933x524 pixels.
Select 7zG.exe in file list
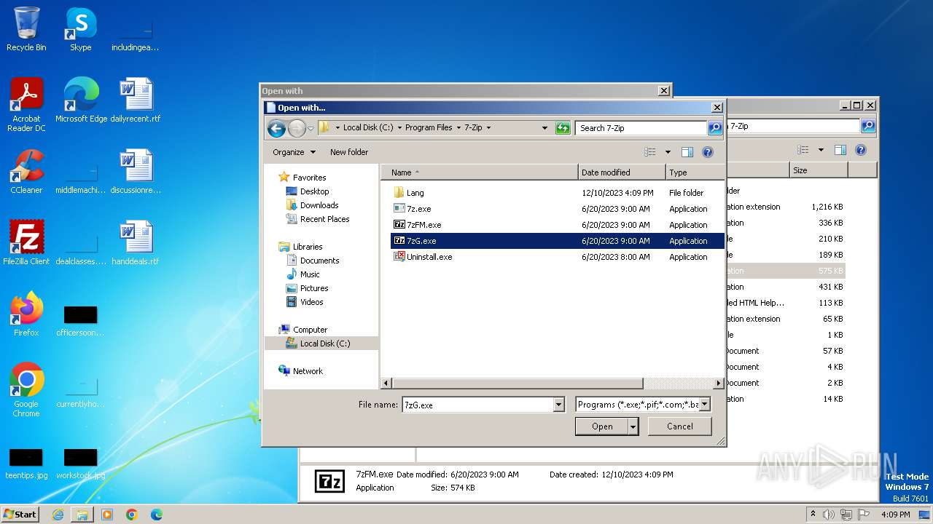tap(558, 241)
